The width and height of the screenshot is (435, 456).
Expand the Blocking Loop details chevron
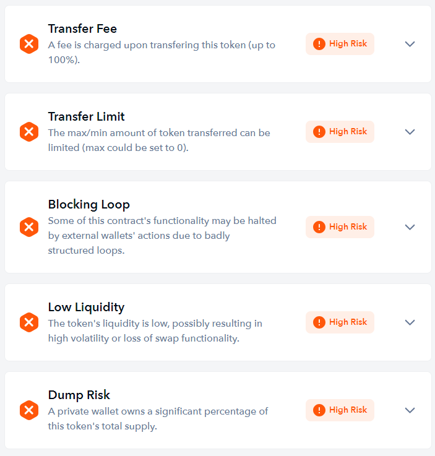coord(410,227)
